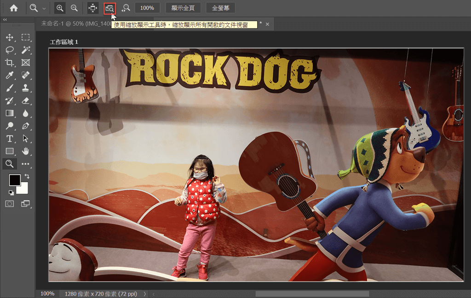Viewport: 471px width, 298px height.
Task: Toggle Quick Mask mode
Action: (x=10, y=204)
